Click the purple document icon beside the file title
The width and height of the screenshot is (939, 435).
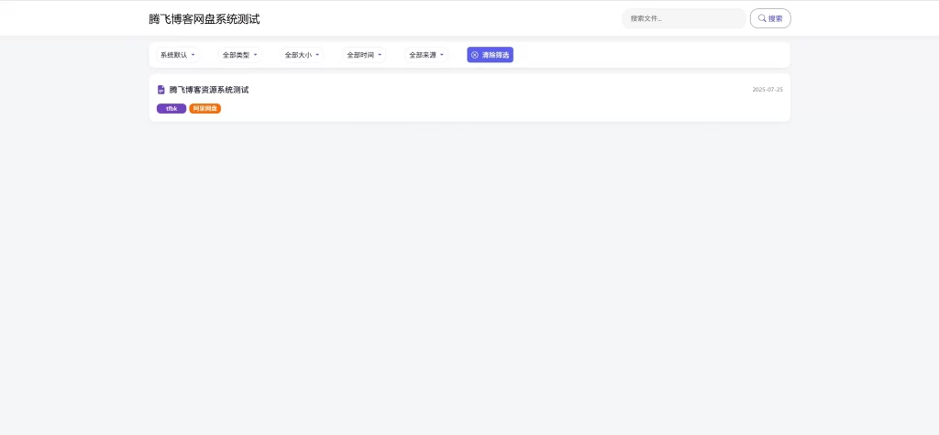pos(161,90)
